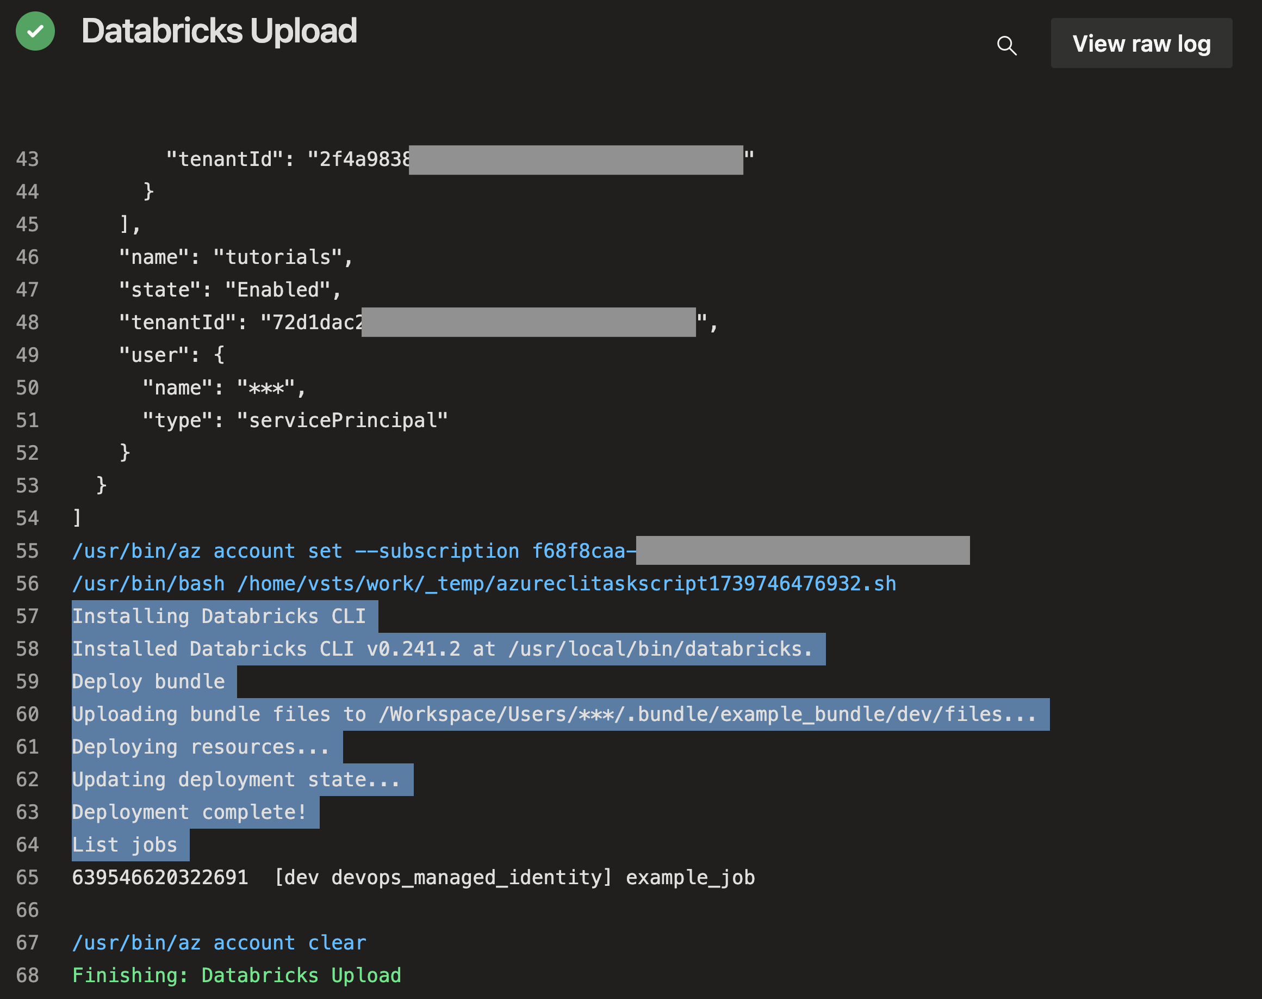Click the Deployment complete! log line
Viewport: 1262px width, 999px height.
[189, 812]
